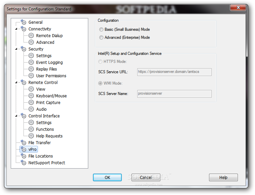Choose the WMI Mode radio button
The width and height of the screenshot is (255, 195).
point(100,83)
